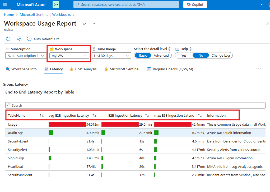Select the SecurityIncident row name

click(20, 175)
